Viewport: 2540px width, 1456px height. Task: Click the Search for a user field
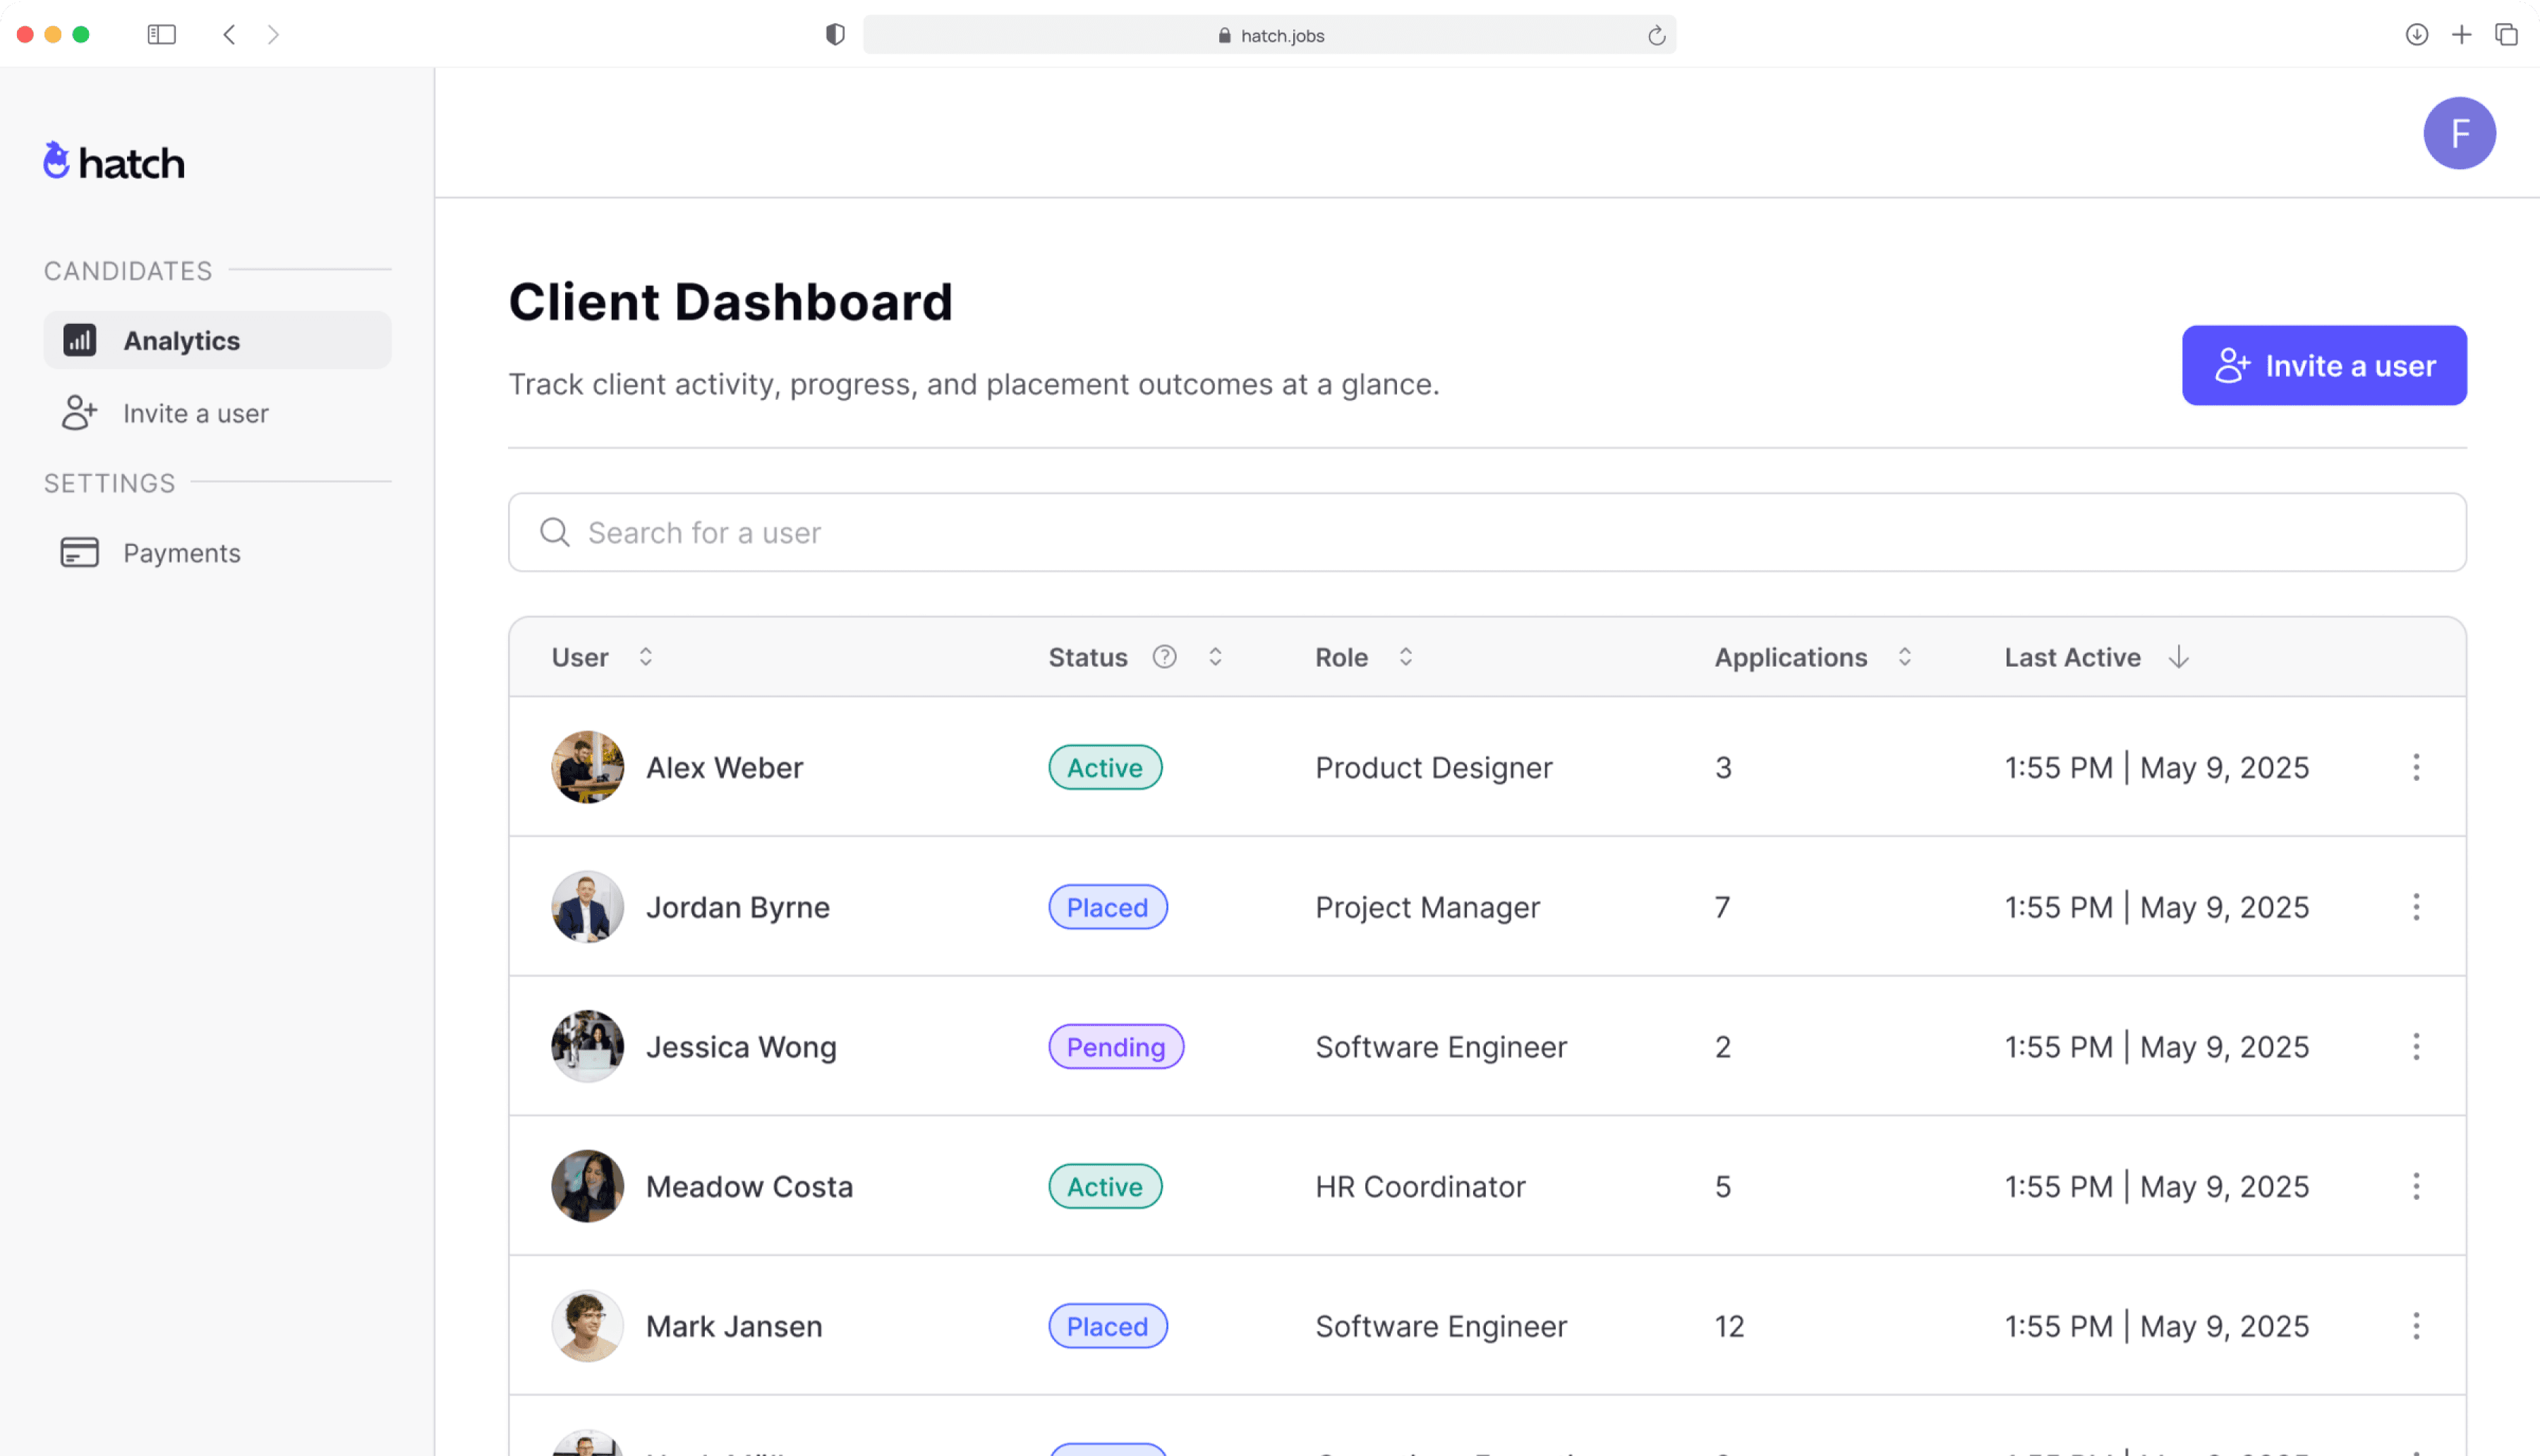[1486, 533]
